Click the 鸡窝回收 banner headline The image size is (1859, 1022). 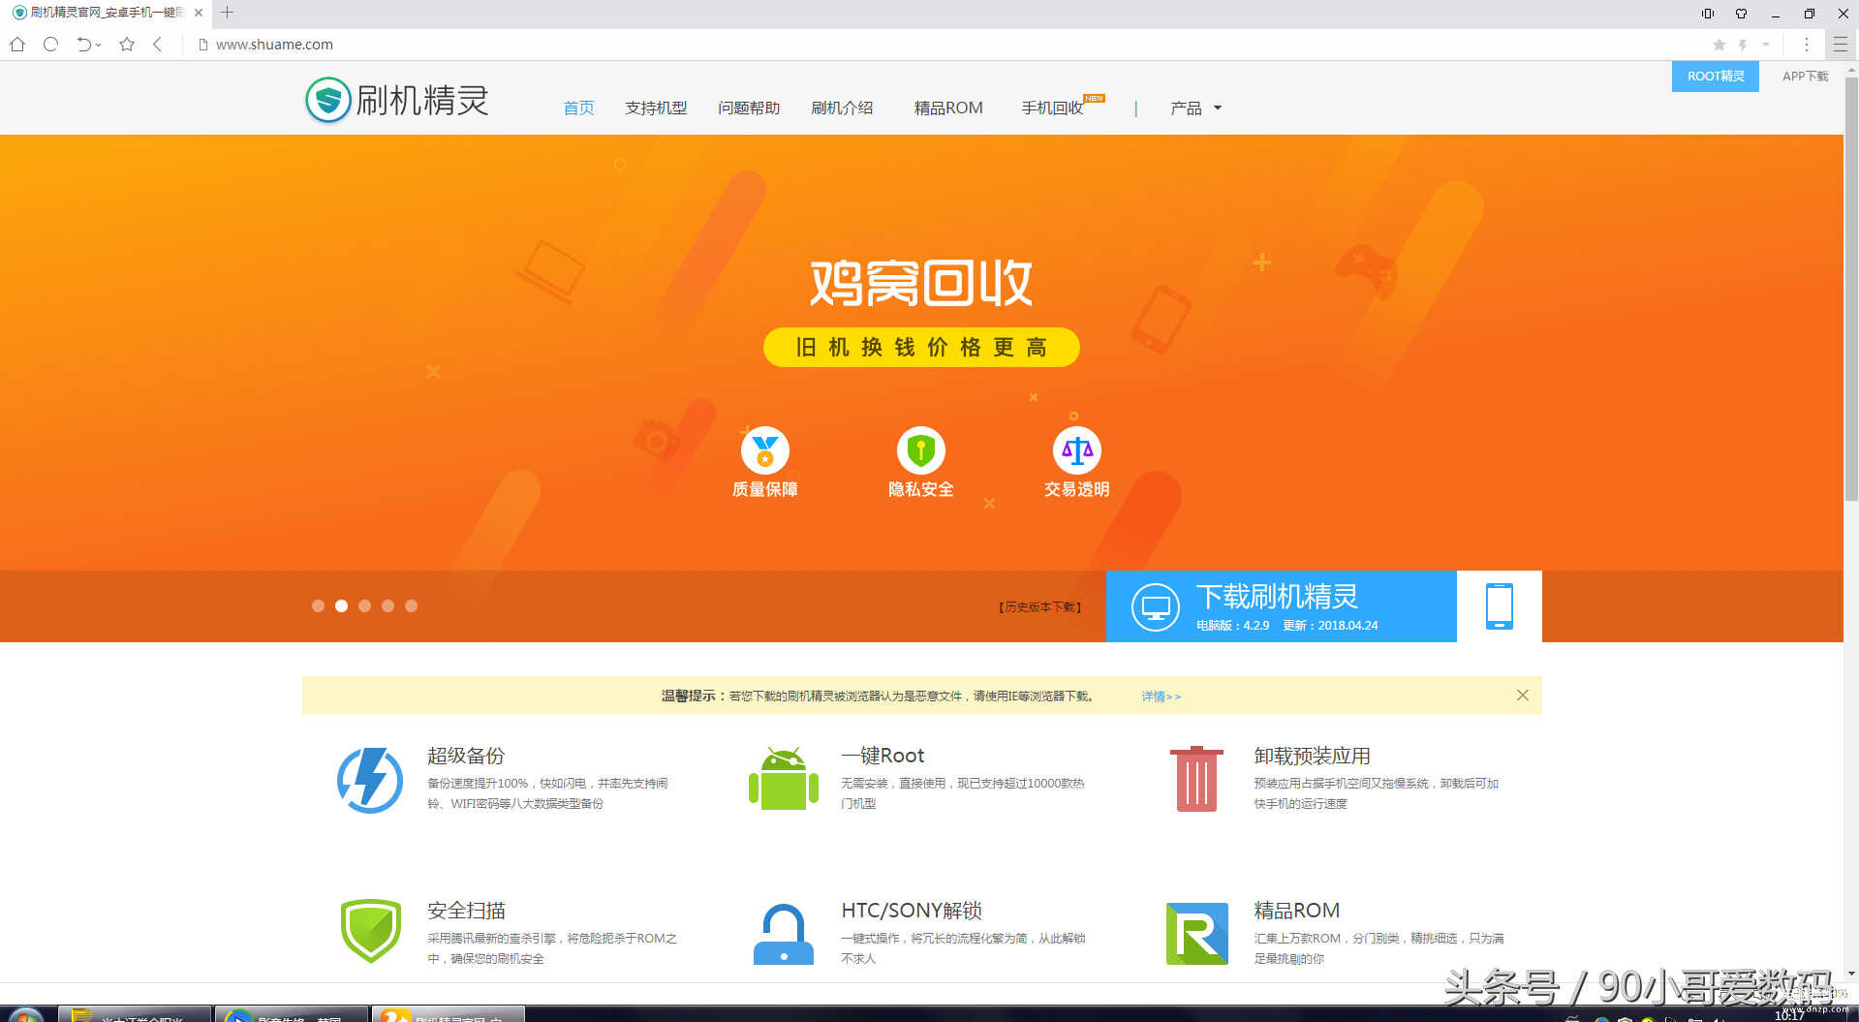(921, 283)
